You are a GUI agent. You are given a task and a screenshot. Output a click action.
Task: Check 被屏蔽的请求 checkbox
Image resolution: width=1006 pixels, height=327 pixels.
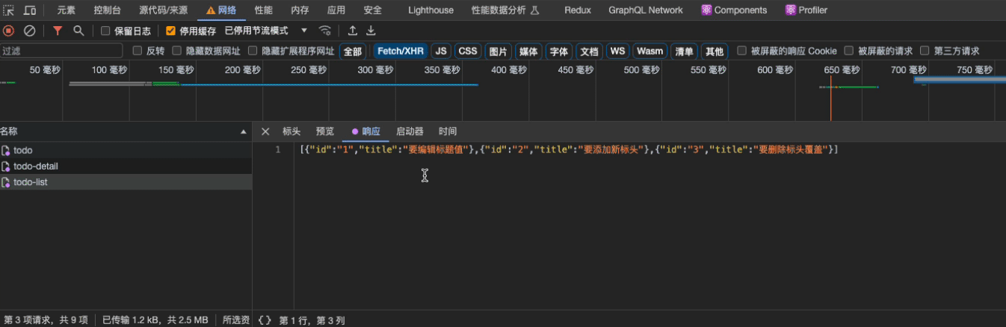849,51
